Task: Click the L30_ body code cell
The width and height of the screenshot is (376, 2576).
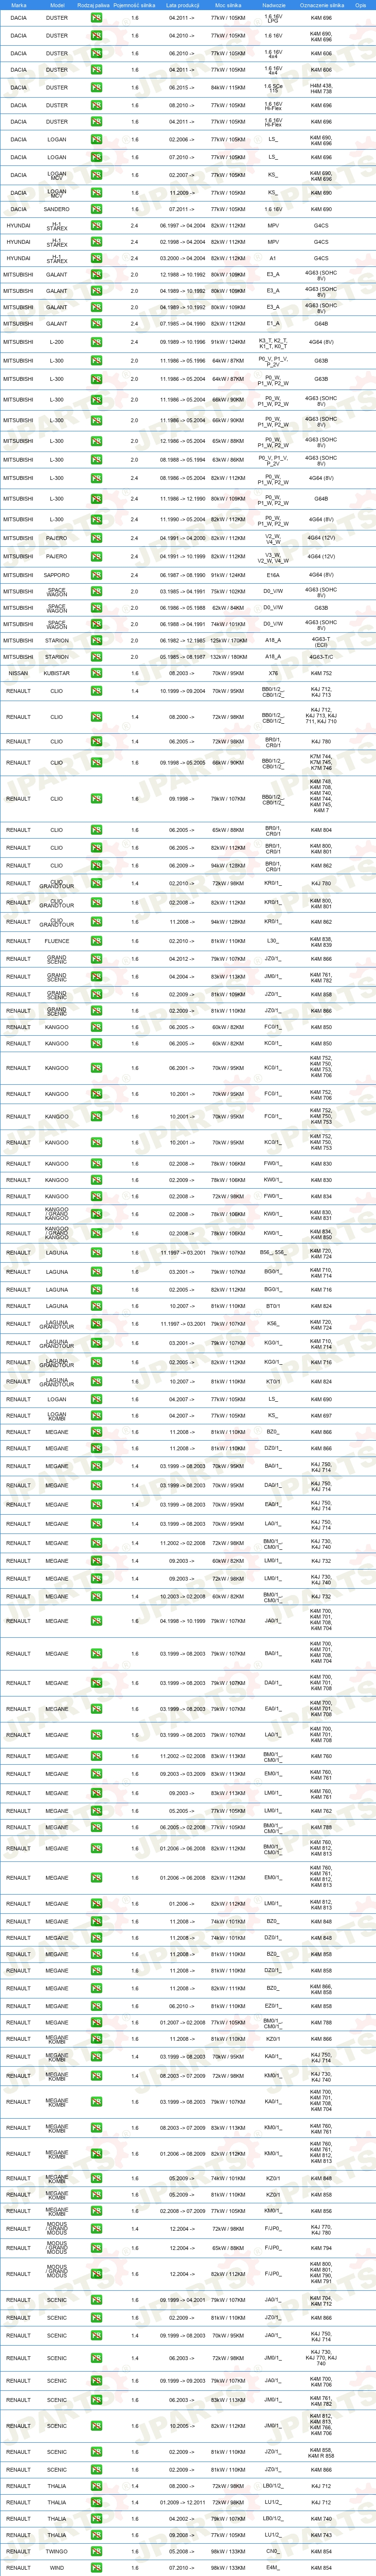Action: click(273, 941)
